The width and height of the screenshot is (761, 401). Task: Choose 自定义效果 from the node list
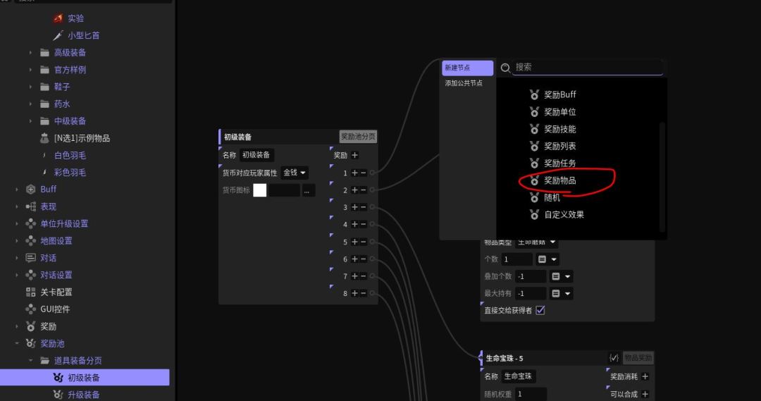coord(564,214)
